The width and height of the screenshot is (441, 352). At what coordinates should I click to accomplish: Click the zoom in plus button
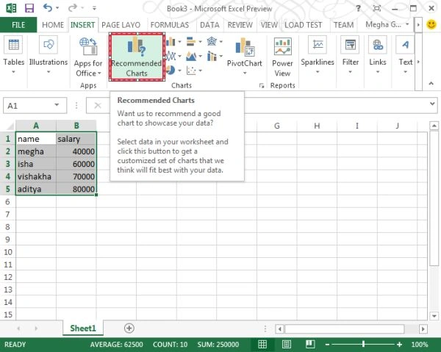click(399, 345)
